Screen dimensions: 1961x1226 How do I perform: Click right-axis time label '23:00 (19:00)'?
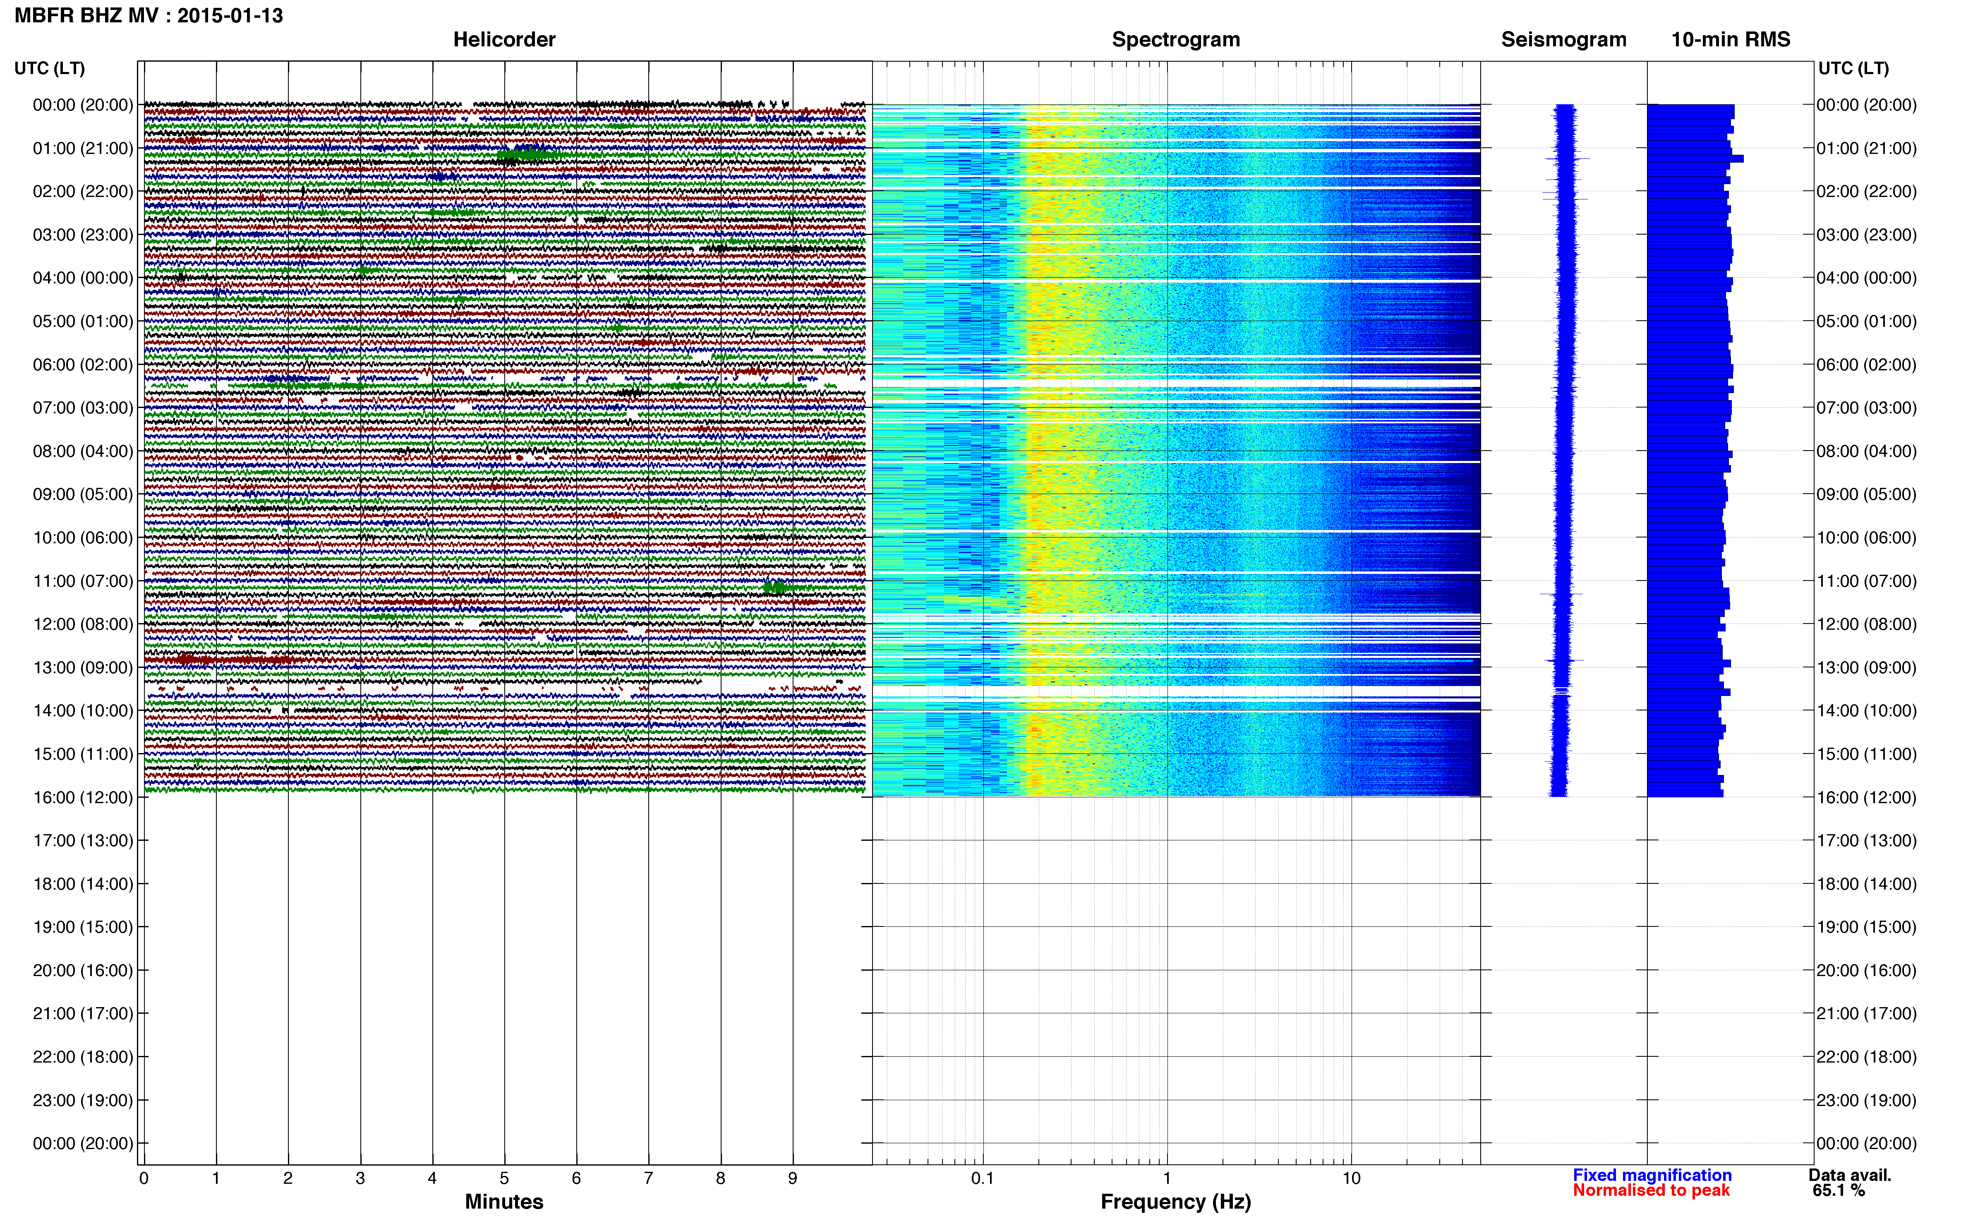point(1866,1100)
